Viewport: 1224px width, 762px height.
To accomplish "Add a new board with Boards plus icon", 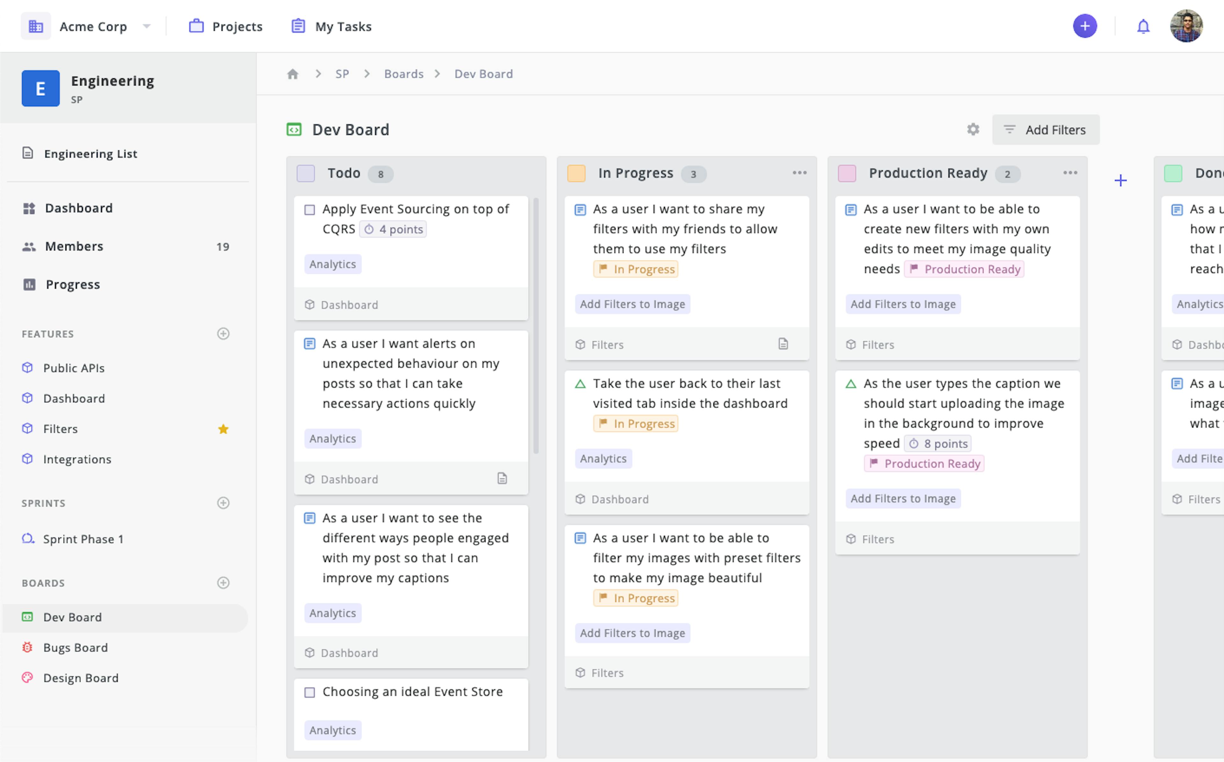I will click(x=223, y=583).
